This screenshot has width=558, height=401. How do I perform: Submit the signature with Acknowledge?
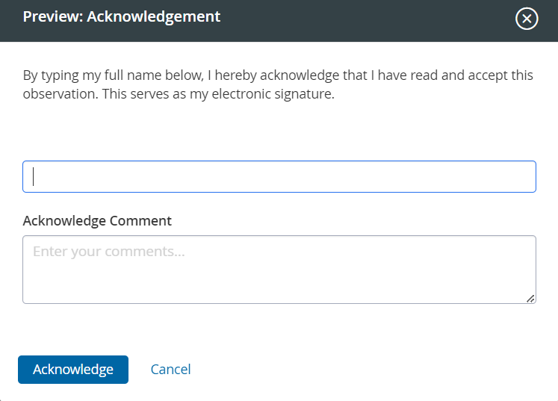[x=73, y=370]
